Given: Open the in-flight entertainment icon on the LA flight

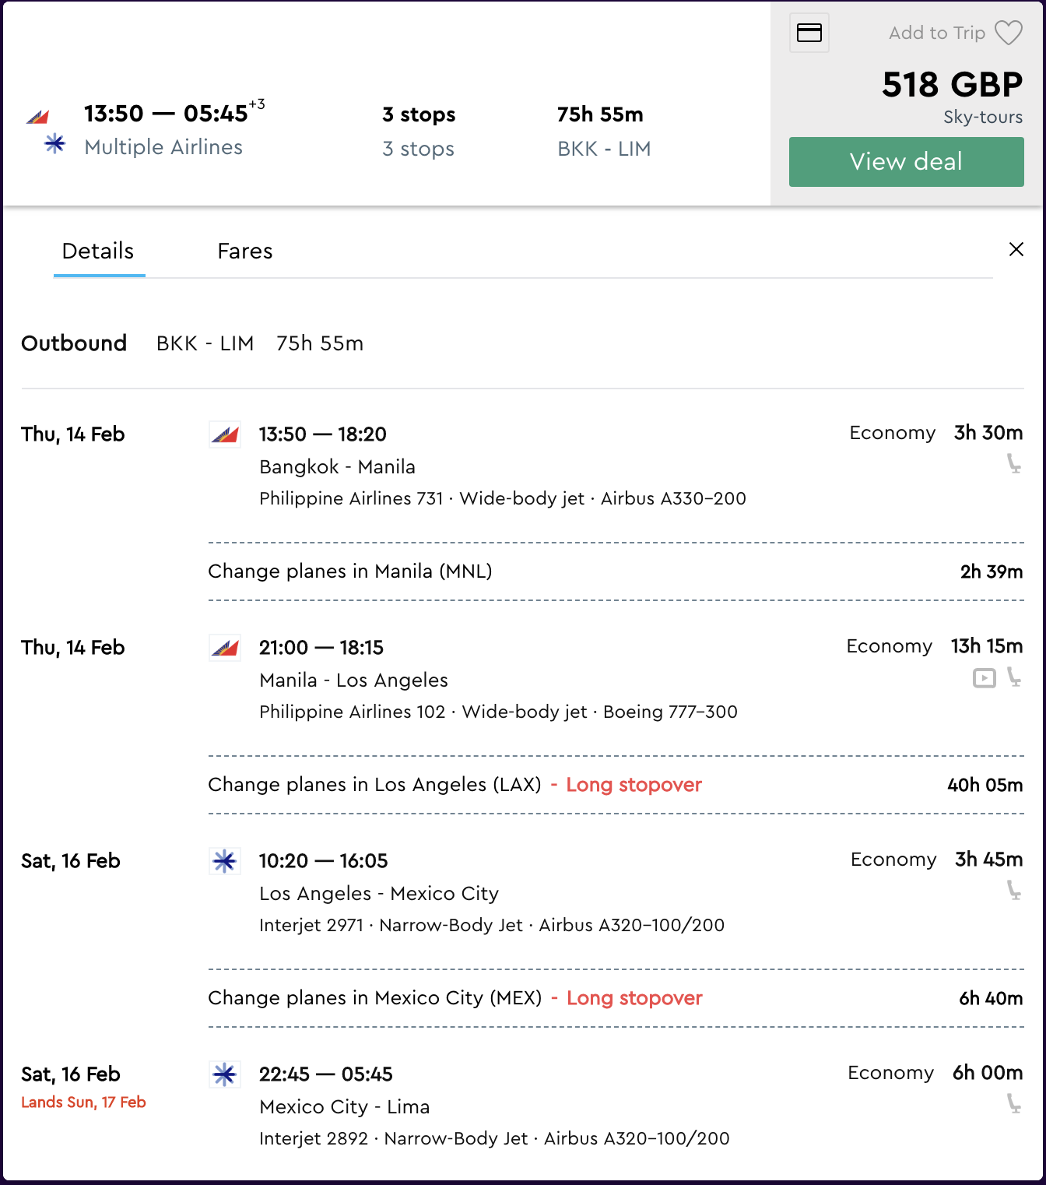Looking at the screenshot, I should pos(984,679).
